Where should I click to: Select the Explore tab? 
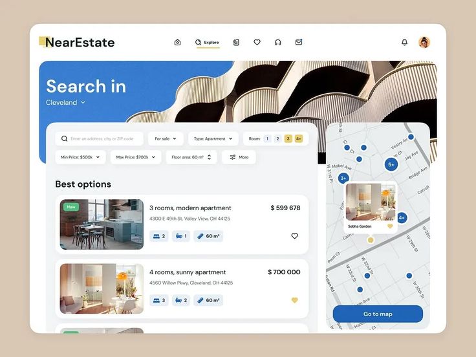pyautogui.click(x=208, y=43)
